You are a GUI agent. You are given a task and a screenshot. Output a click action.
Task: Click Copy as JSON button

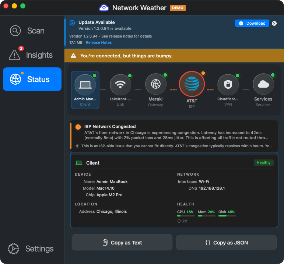(226, 242)
